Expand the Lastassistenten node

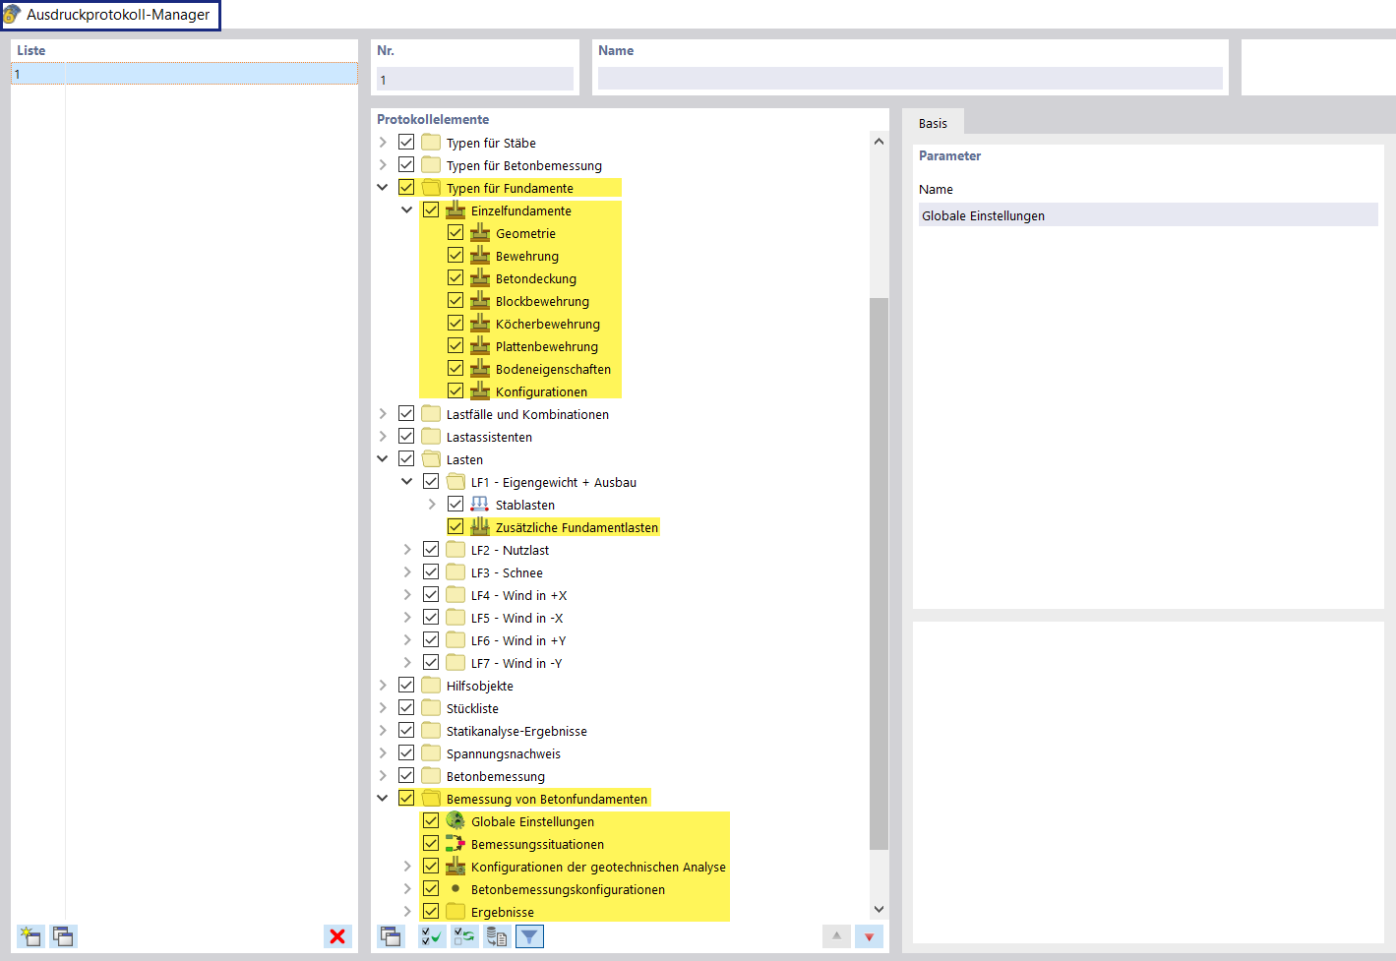[x=383, y=436]
